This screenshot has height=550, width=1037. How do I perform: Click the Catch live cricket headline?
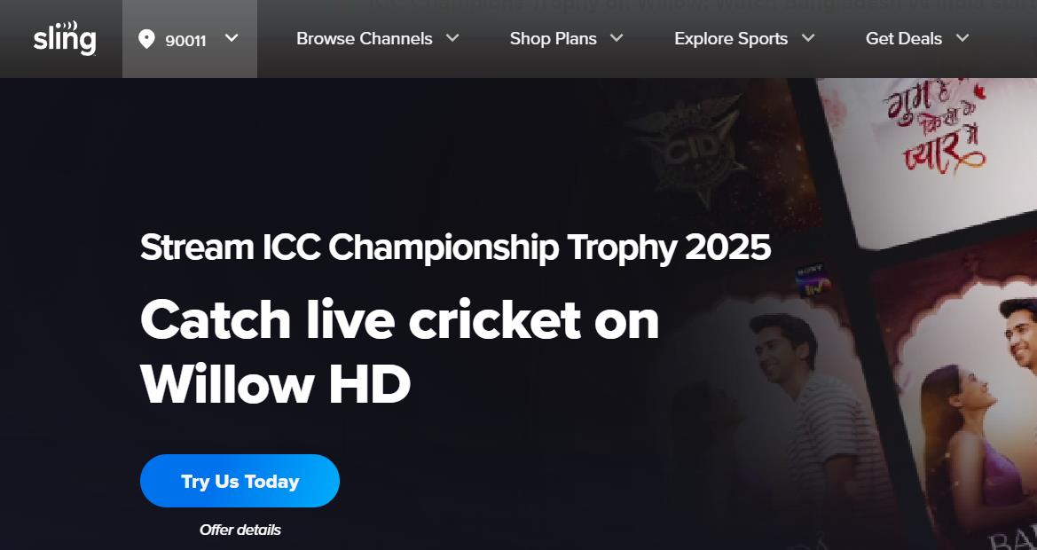[399, 351]
